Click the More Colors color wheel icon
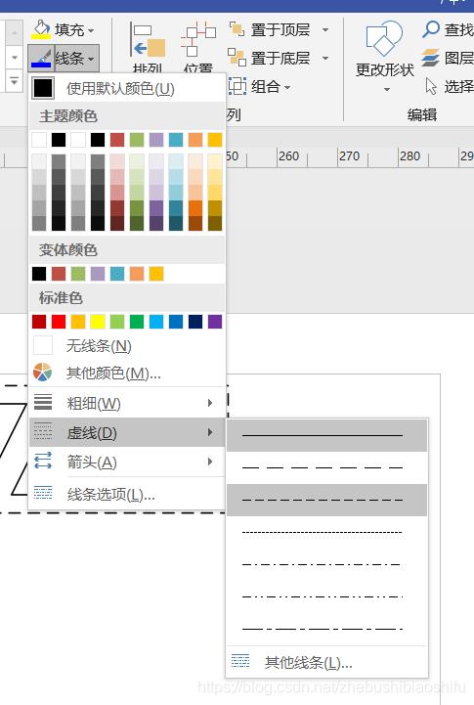 point(43,373)
